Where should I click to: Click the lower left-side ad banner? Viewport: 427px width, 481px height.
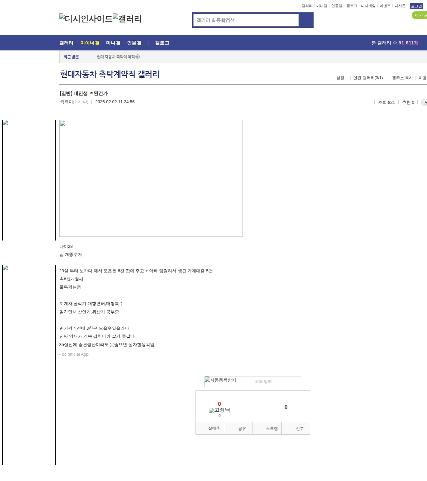29,365
